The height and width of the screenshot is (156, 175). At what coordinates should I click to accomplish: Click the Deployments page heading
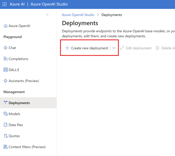coord(80,23)
